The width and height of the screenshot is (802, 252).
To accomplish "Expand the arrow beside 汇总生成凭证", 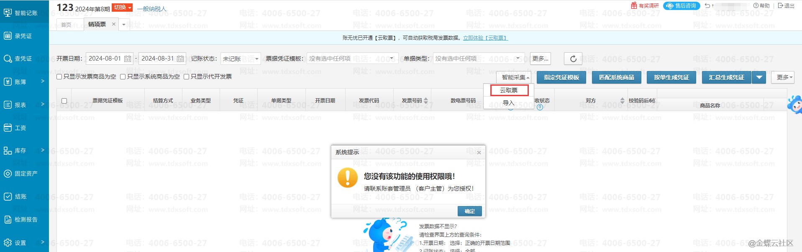I will (759, 77).
